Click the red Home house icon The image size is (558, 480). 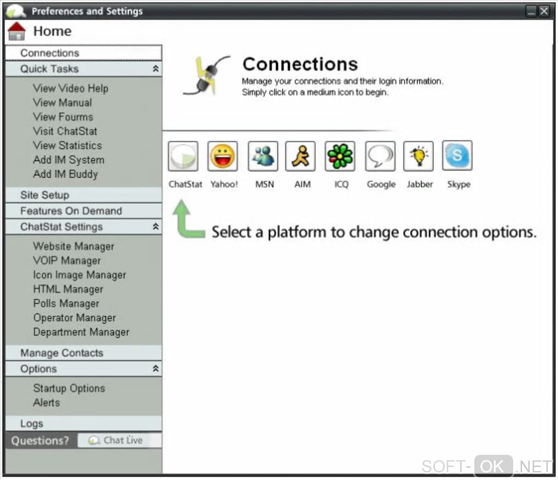[17, 31]
